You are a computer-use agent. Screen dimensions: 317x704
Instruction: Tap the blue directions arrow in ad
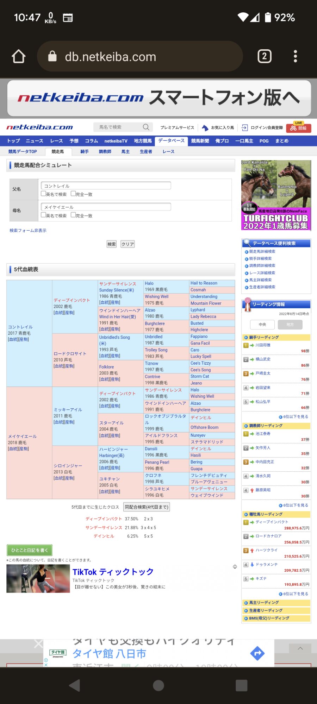[257, 653]
